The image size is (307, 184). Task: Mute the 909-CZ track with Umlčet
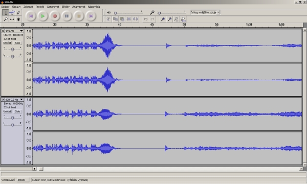click(x=7, y=111)
